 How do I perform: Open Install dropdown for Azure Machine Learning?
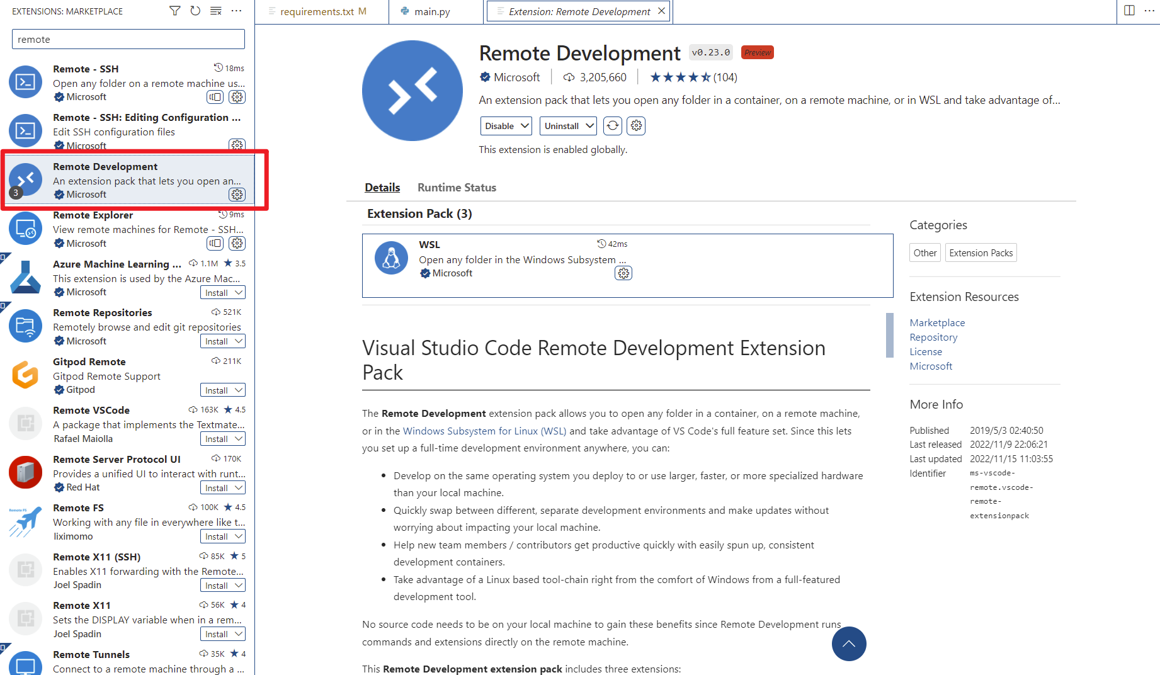(239, 293)
